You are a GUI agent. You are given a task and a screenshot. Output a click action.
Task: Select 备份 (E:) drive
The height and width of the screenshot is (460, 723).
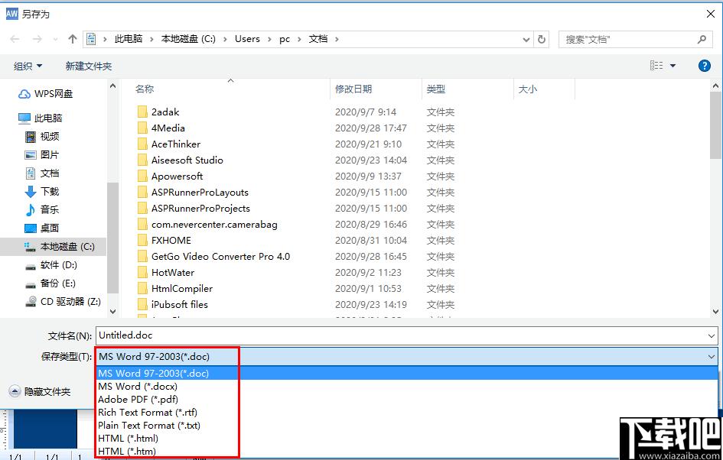(x=50, y=283)
